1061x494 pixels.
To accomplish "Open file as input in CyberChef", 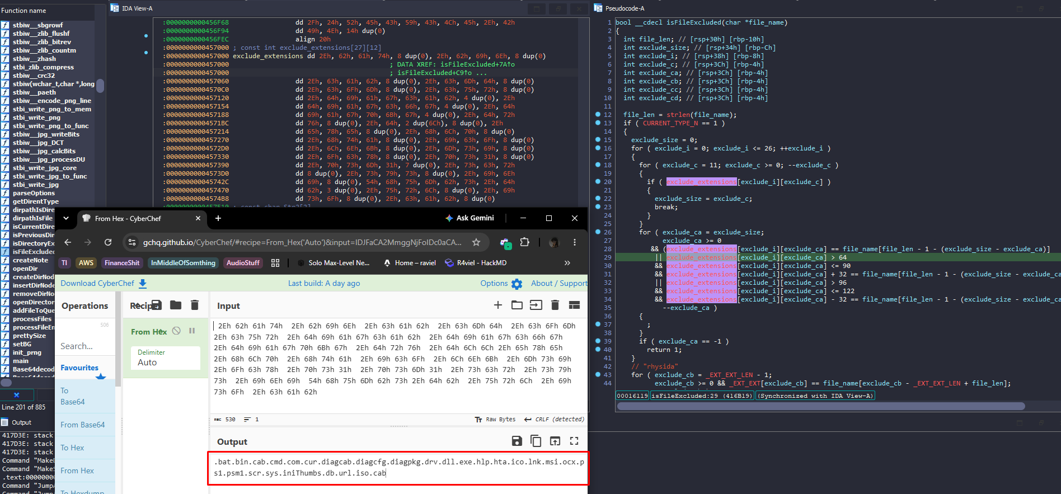I will click(536, 305).
